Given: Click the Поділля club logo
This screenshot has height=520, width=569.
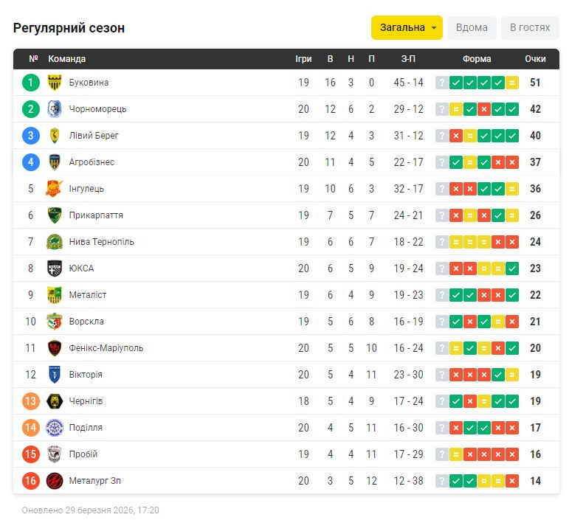Looking at the screenshot, I should 55,428.
